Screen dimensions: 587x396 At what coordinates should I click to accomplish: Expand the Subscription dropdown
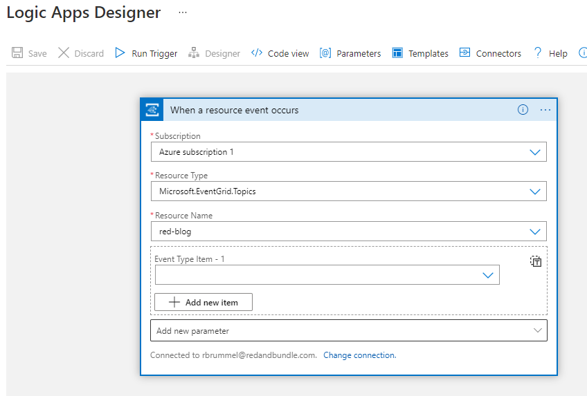535,152
